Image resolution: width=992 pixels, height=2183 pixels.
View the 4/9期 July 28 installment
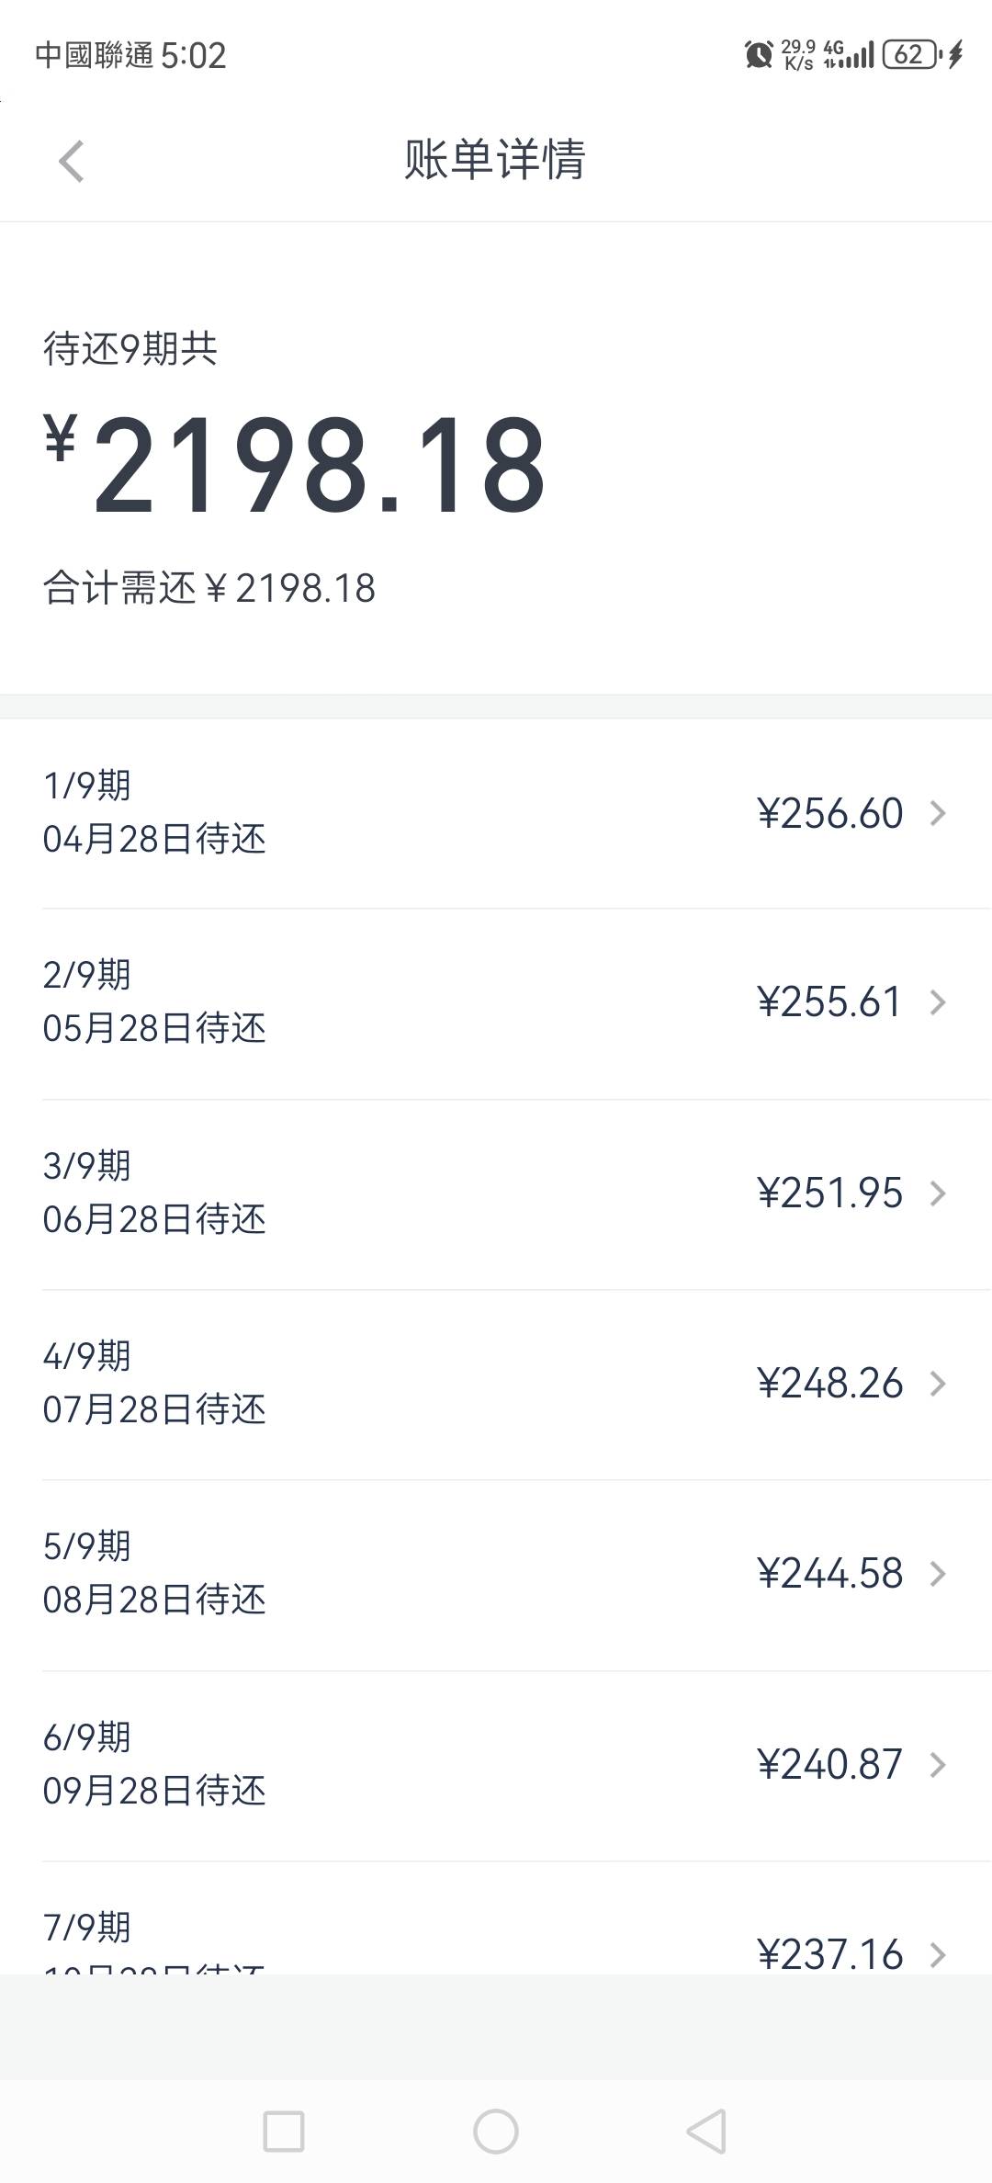point(154,1384)
